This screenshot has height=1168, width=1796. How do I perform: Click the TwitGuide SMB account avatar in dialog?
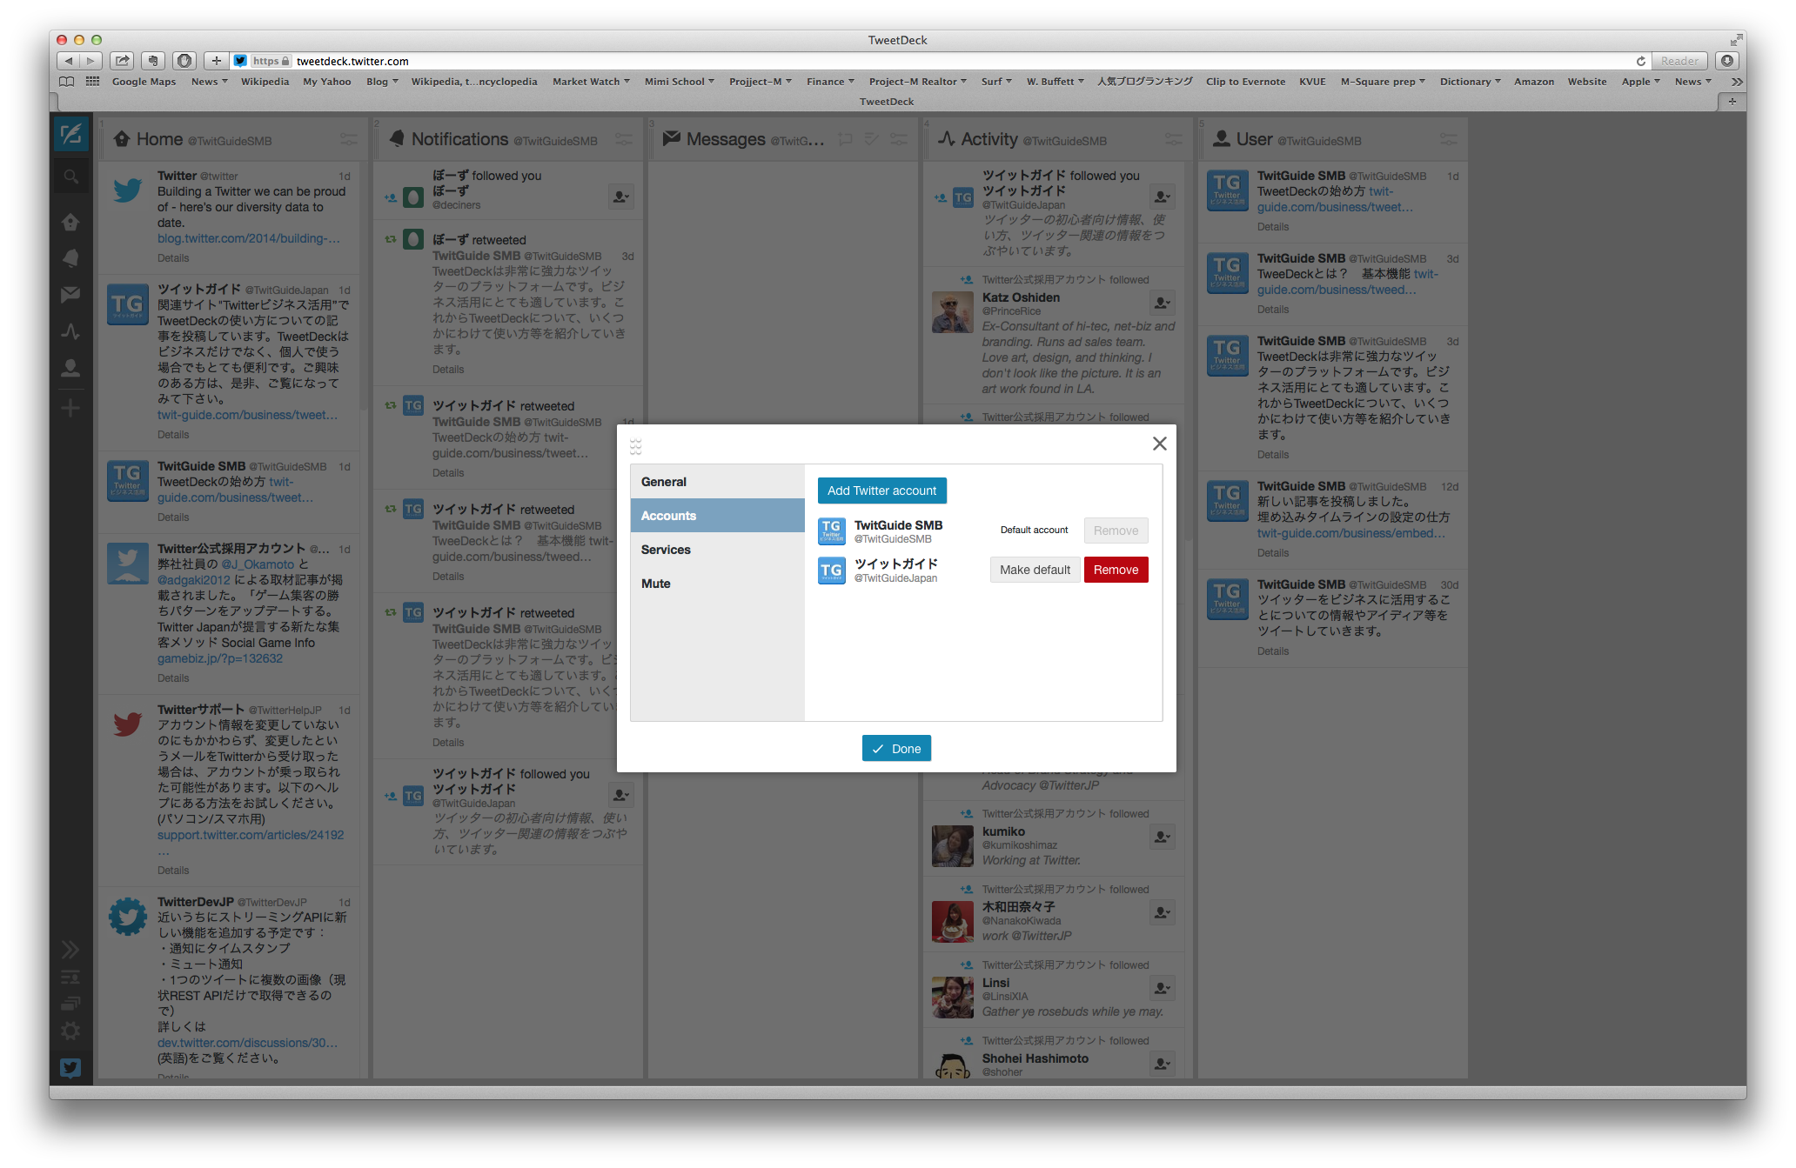point(832,531)
